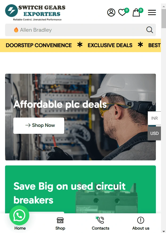Open the Save Big on used circuit breakers banner
The image size is (166, 233).
click(x=80, y=189)
